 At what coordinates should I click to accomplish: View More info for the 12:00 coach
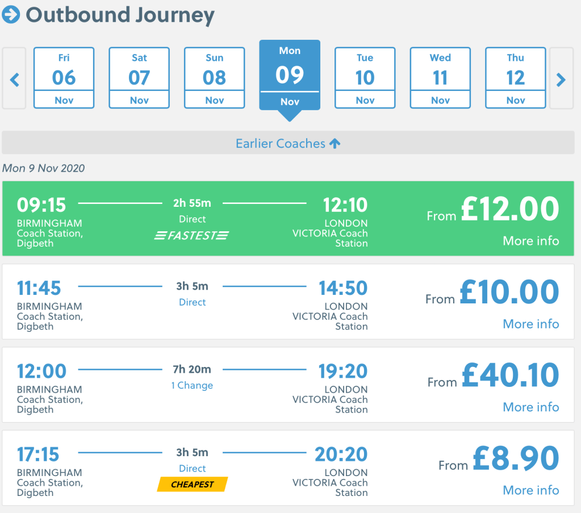click(x=530, y=407)
